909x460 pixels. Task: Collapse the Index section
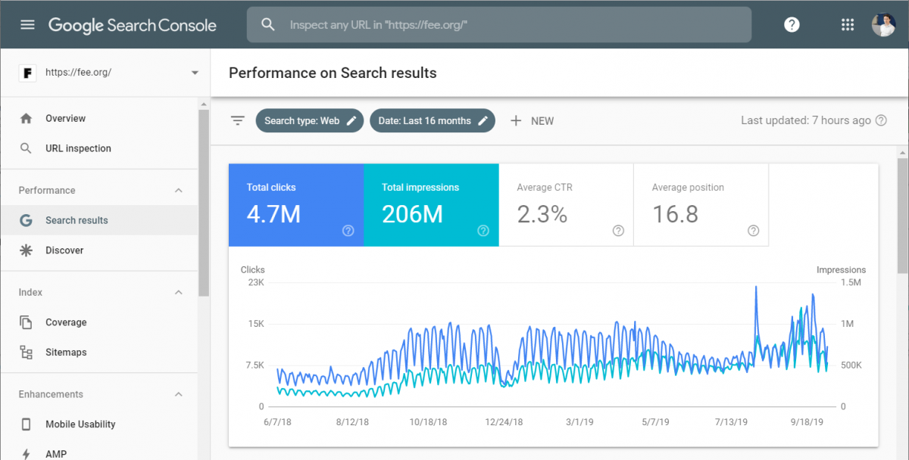point(180,292)
